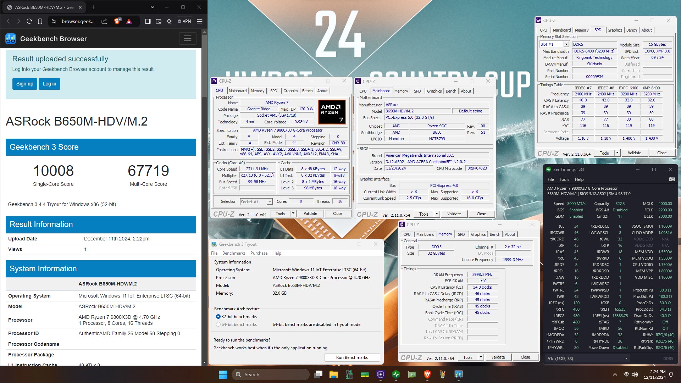Screen dimensions: 681x383
Task: Click the Geekbench Browser logo
Action: pyautogui.click(x=11, y=39)
